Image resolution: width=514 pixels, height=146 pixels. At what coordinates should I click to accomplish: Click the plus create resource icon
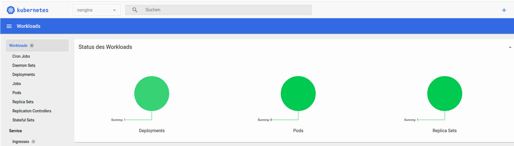(x=504, y=10)
